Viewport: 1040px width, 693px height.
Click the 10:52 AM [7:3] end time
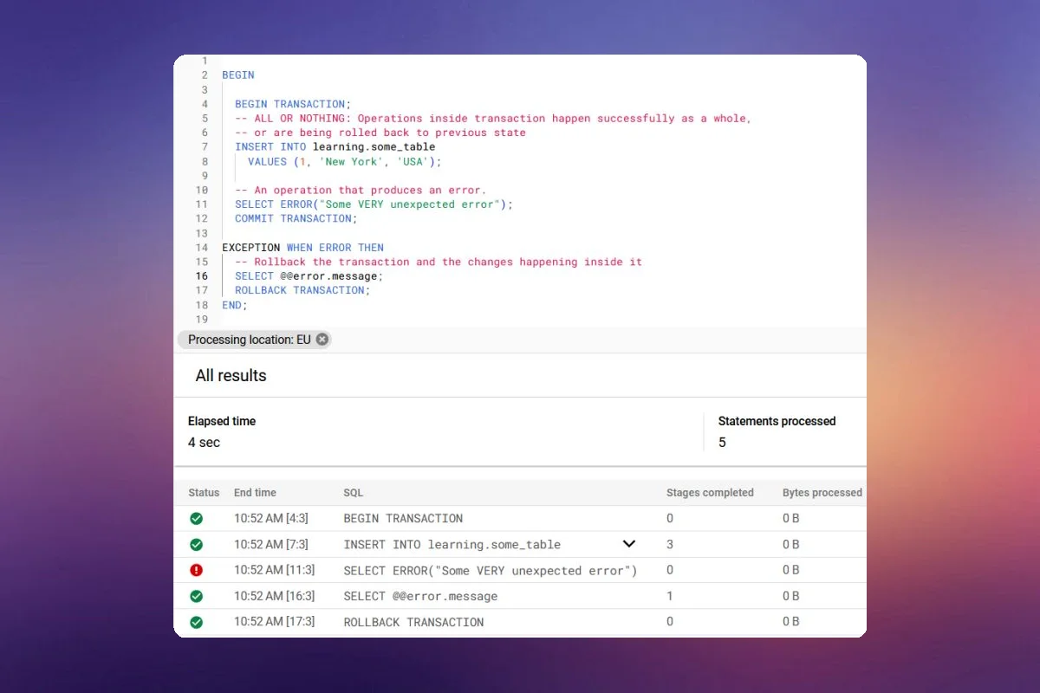[270, 544]
